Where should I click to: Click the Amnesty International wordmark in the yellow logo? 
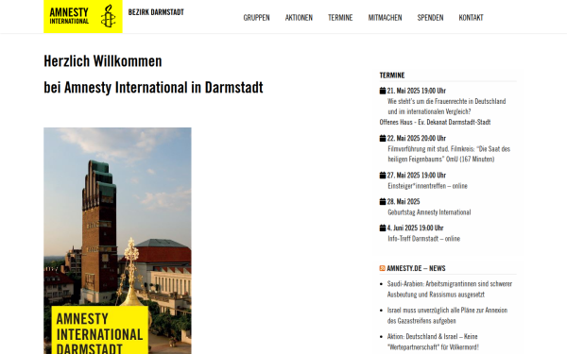coord(69,16)
